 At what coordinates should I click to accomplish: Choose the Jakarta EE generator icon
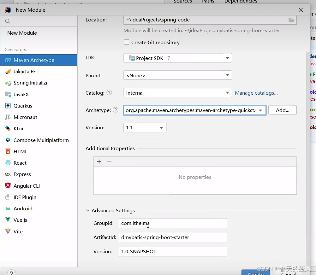coord(8,72)
